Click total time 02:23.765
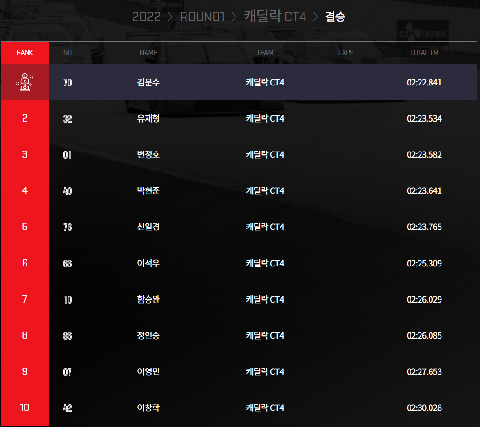The height and width of the screenshot is (427, 480). 424,227
